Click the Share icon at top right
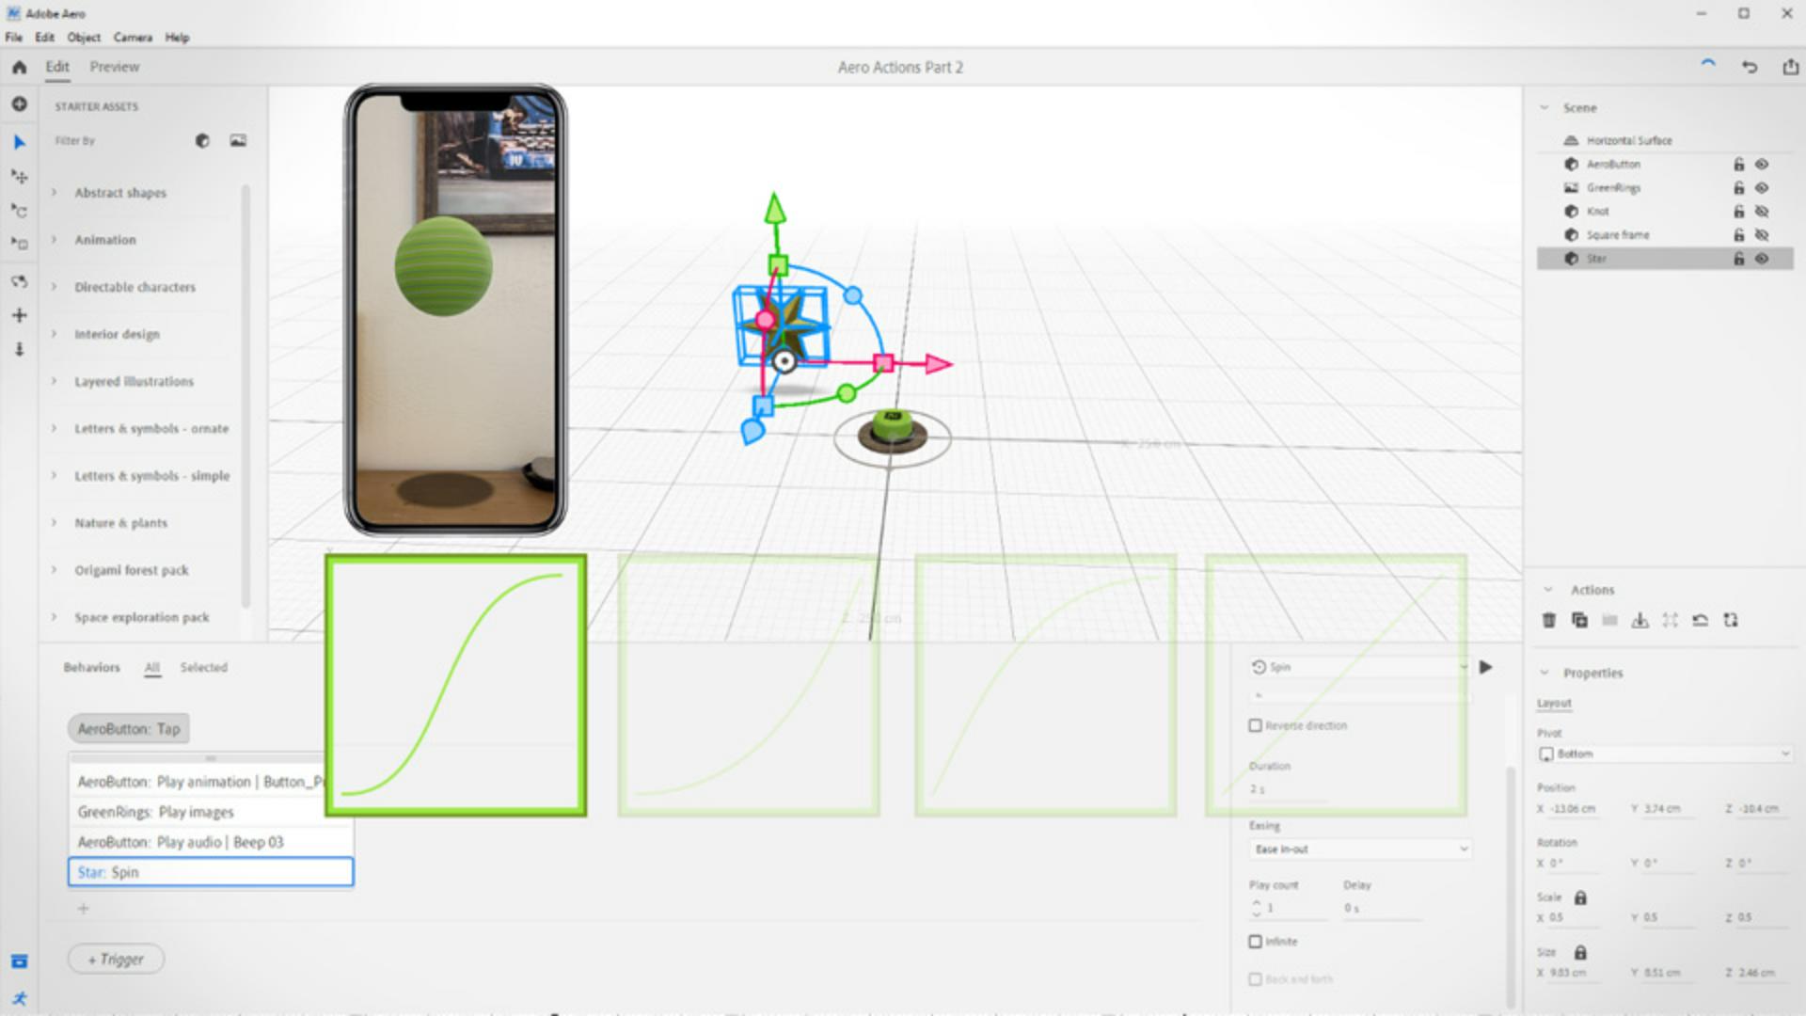The width and height of the screenshot is (1806, 1016). [x=1790, y=67]
